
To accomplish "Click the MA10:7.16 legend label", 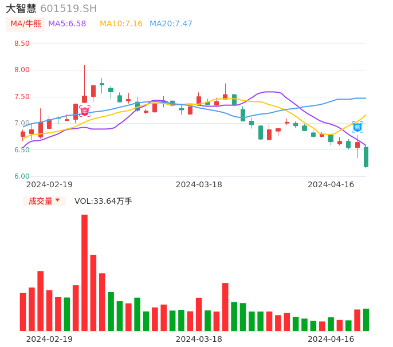I will (121, 24).
